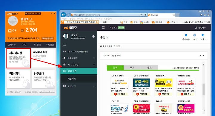This screenshot has width=215, height=116.
Task: Open FAQ in the widget nav bar
Action: tap(24, 45)
